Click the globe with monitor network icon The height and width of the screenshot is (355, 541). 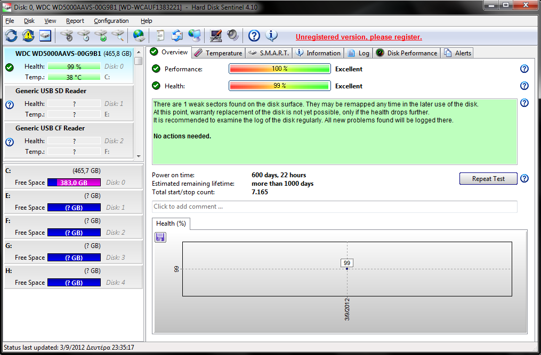pos(195,36)
